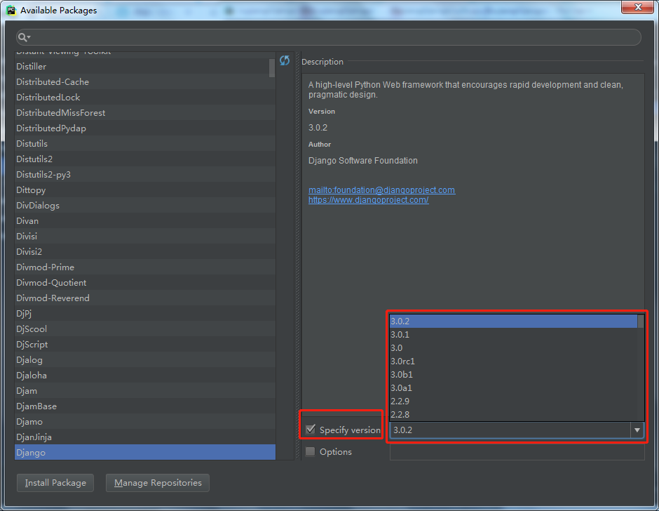
Task: Click the package list scrollbar thumb
Action: tap(272, 68)
